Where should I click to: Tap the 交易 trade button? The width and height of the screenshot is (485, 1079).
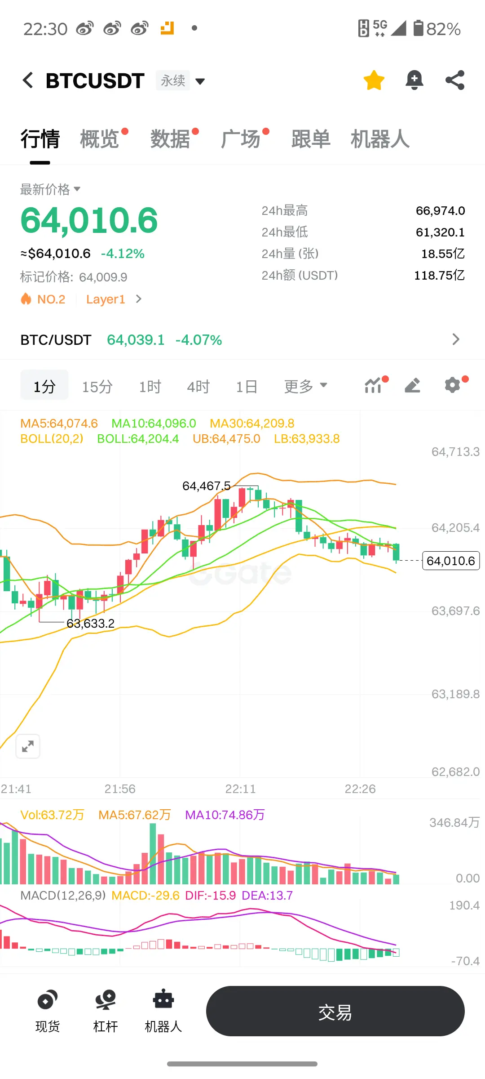click(x=335, y=1011)
